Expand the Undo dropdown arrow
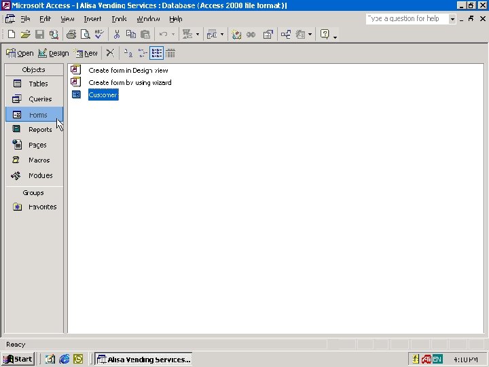 [x=173, y=35]
